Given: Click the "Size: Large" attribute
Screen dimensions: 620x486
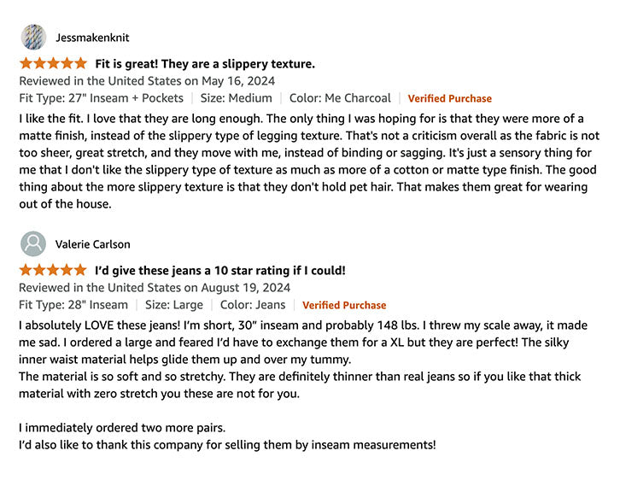Looking at the screenshot, I should coord(174,305).
